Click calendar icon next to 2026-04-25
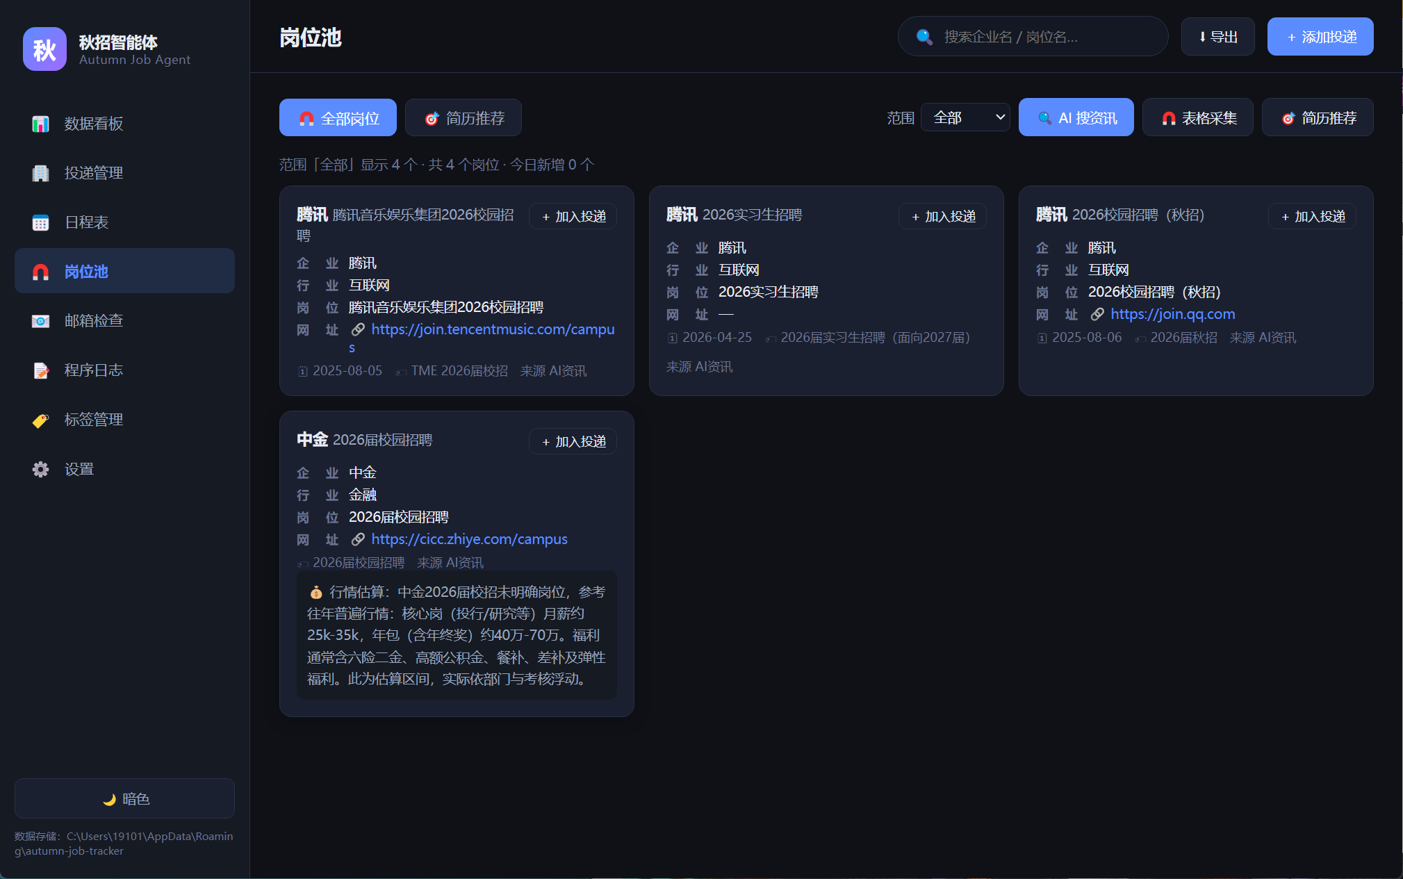The width and height of the screenshot is (1403, 879). pyautogui.click(x=673, y=338)
